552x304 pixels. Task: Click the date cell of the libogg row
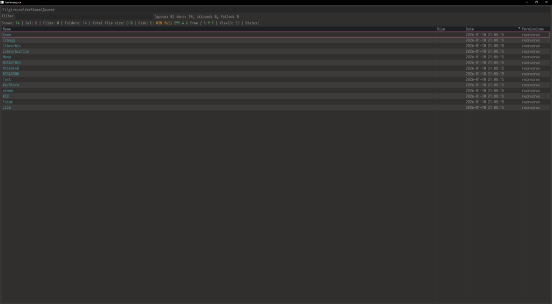[485, 40]
